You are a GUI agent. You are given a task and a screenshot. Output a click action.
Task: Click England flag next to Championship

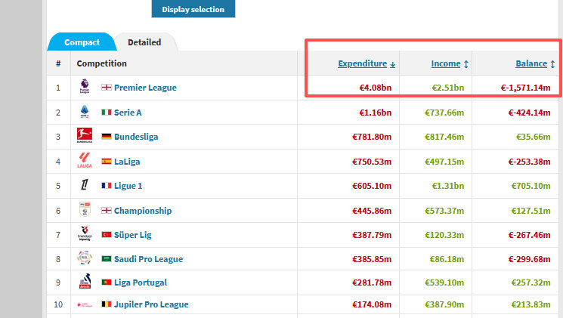pos(107,210)
